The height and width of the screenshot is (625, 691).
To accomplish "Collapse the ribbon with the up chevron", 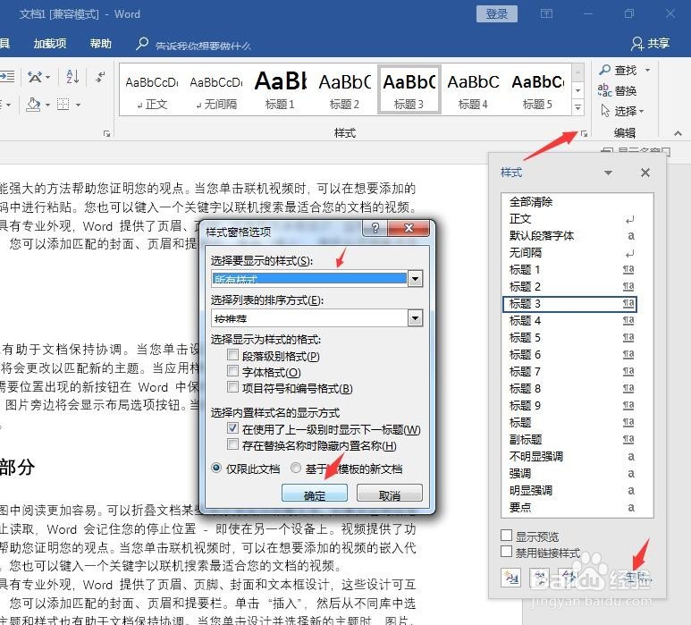I will click(678, 133).
